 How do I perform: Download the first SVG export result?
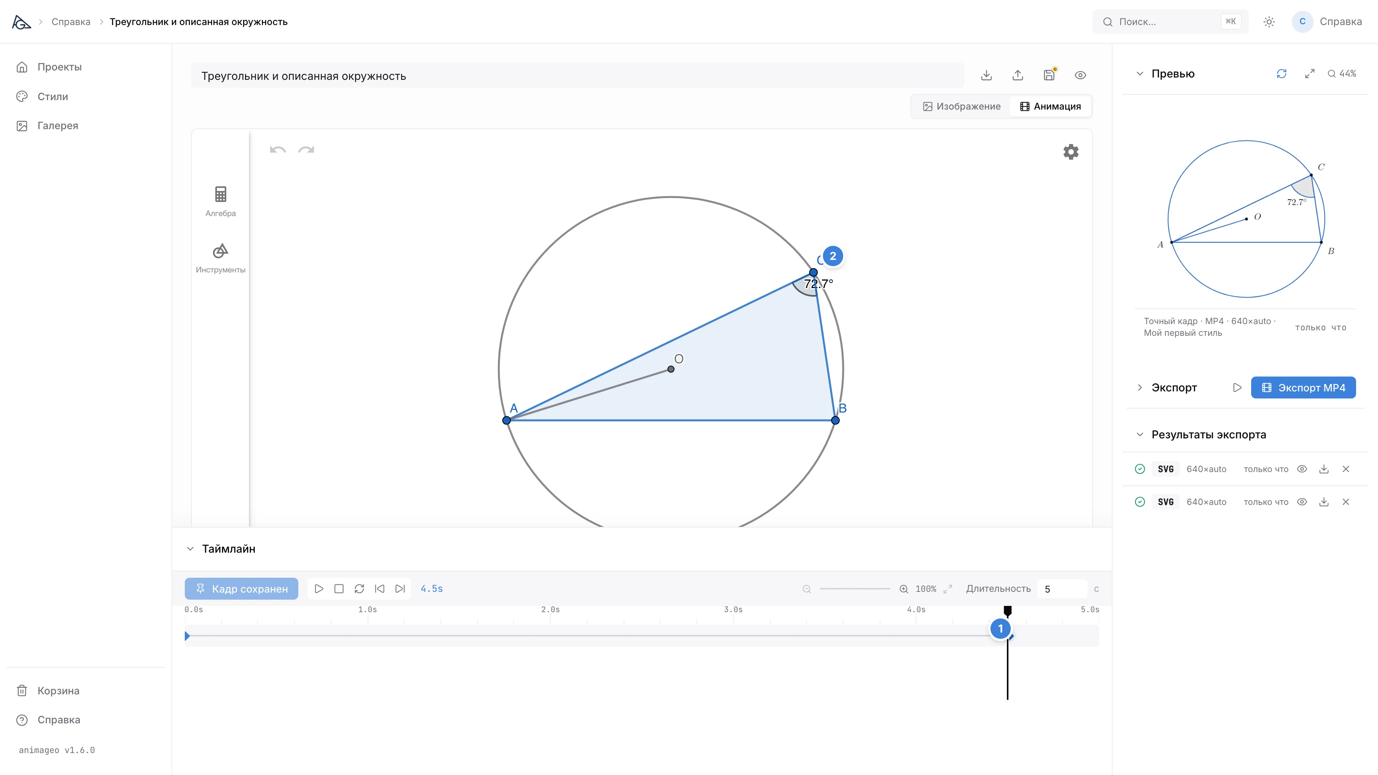1324,469
